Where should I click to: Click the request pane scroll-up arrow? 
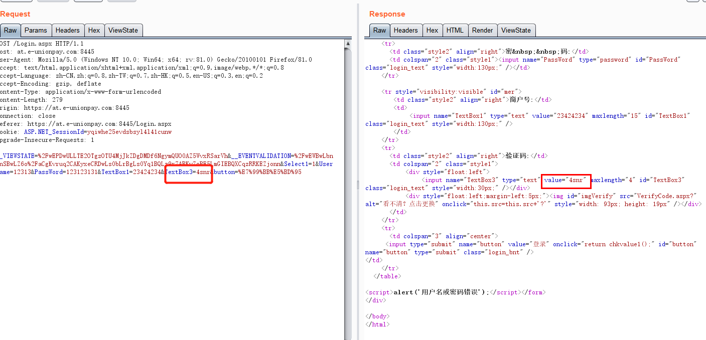point(348,44)
